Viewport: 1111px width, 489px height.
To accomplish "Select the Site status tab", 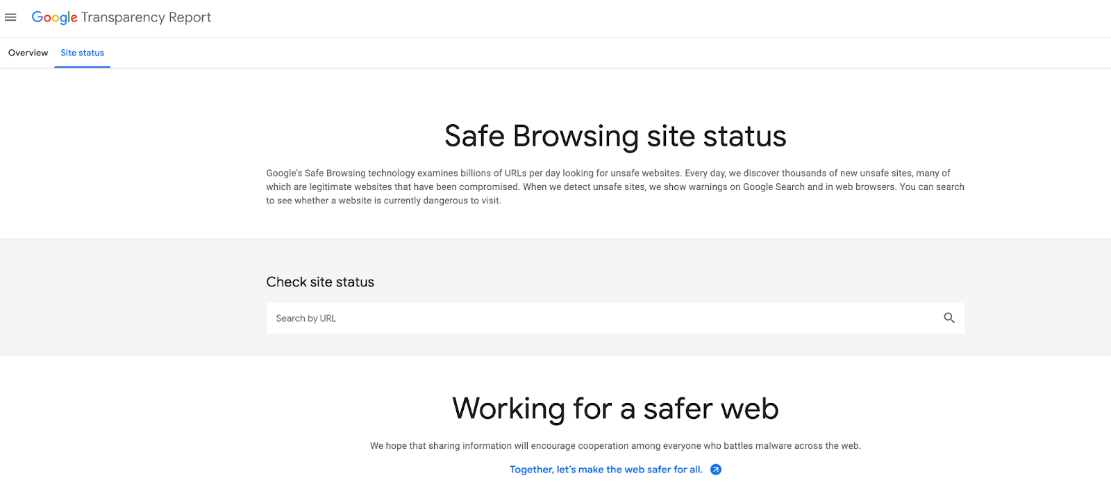I will click(83, 53).
